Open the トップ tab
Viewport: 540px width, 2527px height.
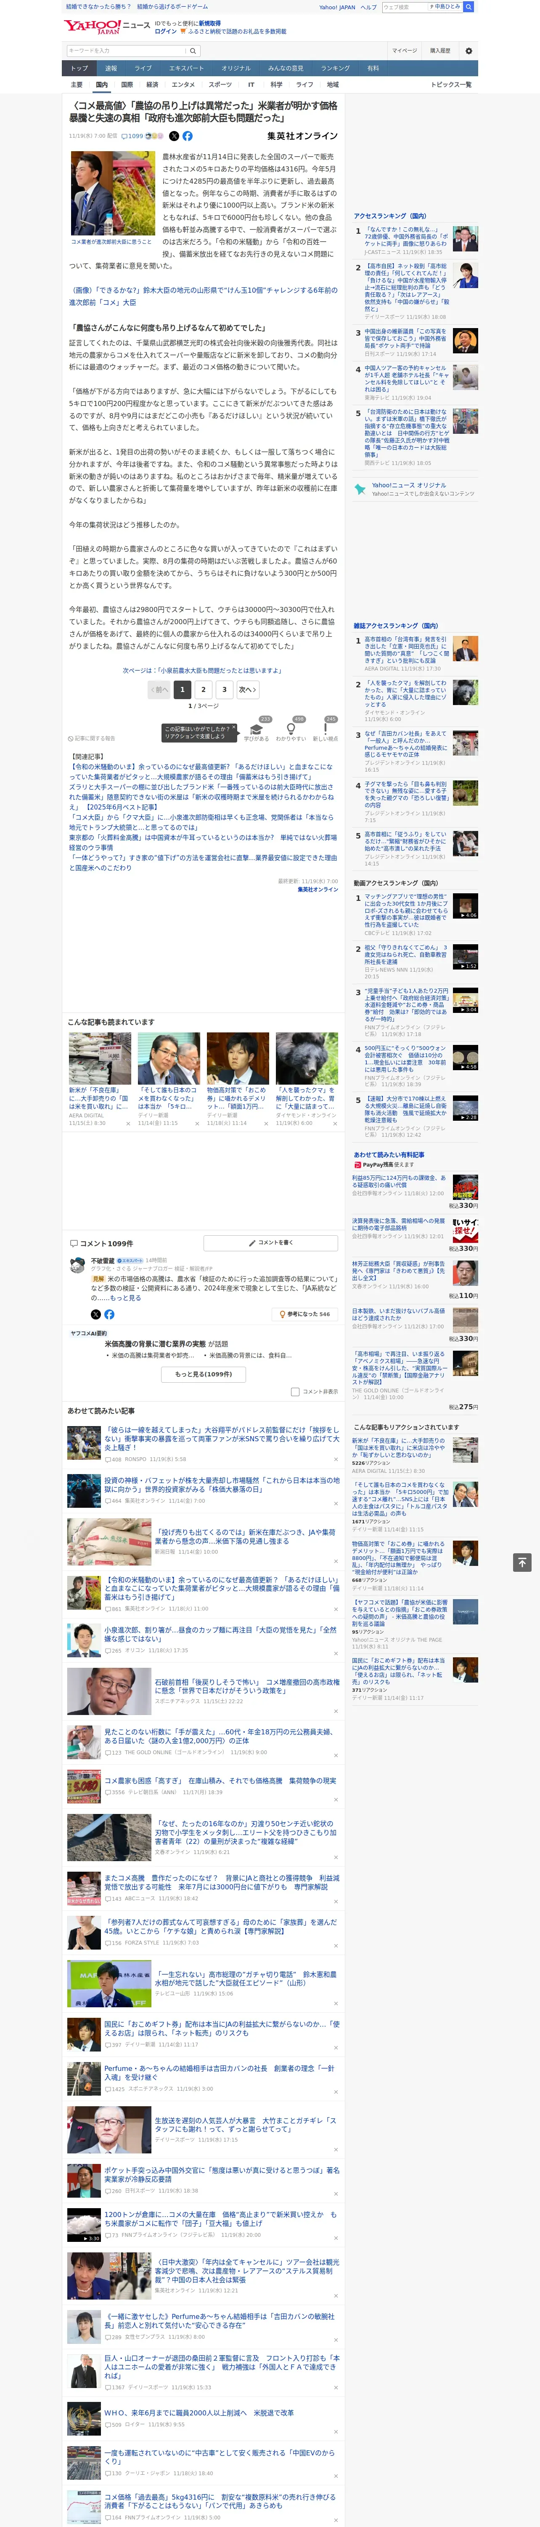(x=80, y=69)
